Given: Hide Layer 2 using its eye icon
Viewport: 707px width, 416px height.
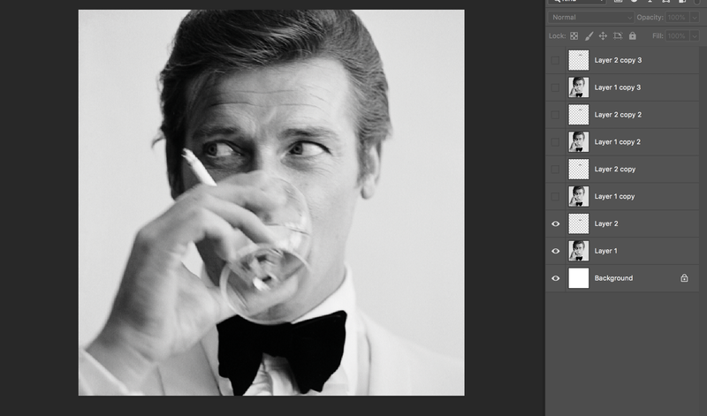Looking at the screenshot, I should point(556,223).
